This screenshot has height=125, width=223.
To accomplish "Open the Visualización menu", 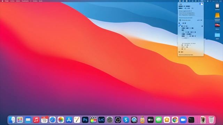I will [x=25, y=1].
